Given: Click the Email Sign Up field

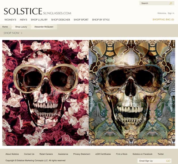Looking at the screenshot, I should pyautogui.click(x=151, y=161).
